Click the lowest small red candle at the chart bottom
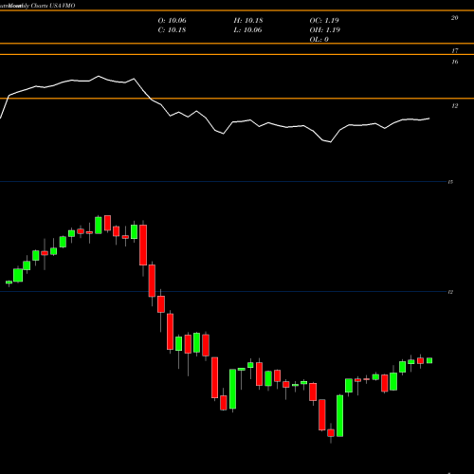Viewport: 474px width, 474px height. pos(331,432)
